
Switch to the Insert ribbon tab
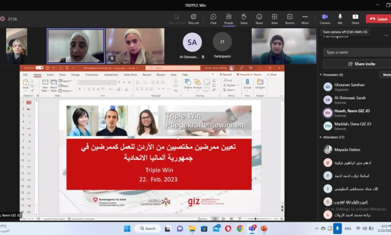tap(50, 74)
